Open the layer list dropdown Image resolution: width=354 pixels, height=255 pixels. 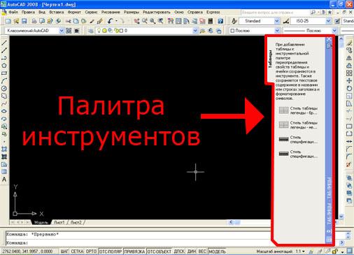pyautogui.click(x=195, y=31)
